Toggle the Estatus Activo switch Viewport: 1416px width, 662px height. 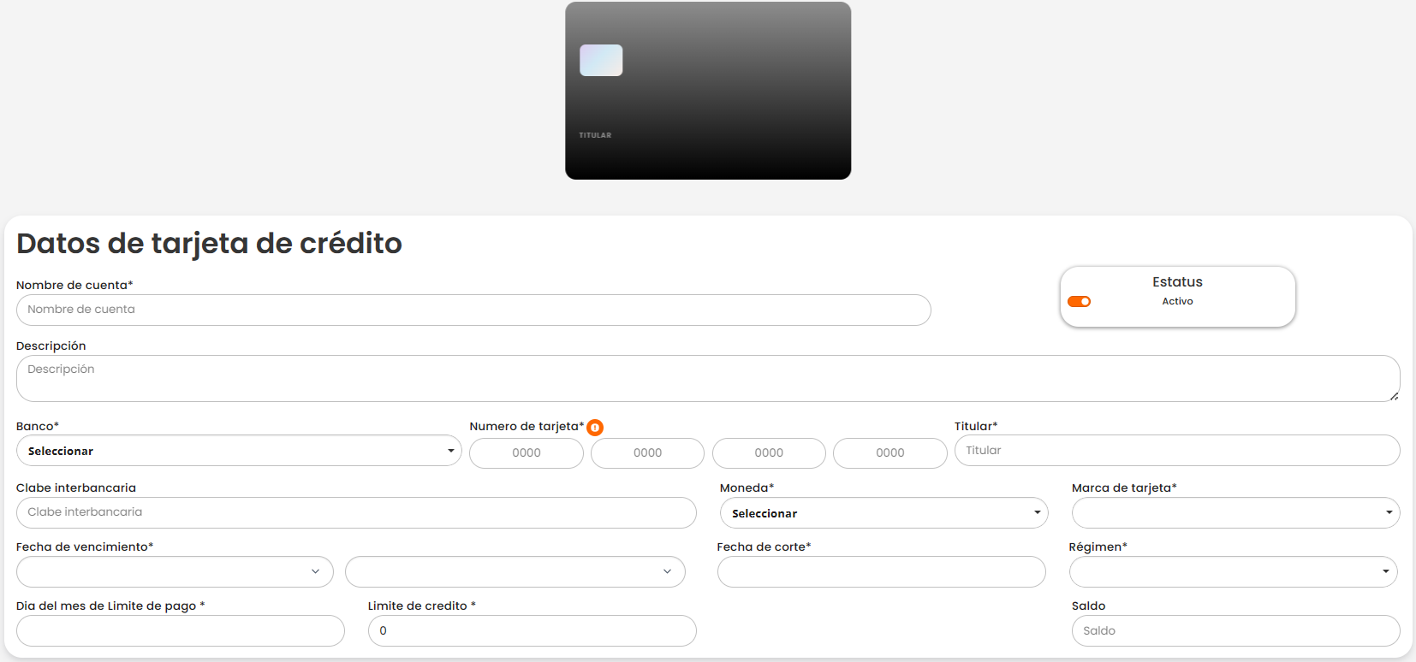1079,301
